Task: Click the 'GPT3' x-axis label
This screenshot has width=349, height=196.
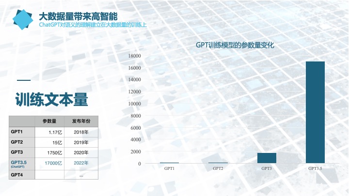Action: point(267,168)
